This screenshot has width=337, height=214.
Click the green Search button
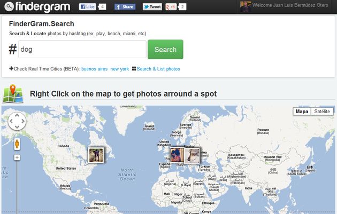[165, 49]
